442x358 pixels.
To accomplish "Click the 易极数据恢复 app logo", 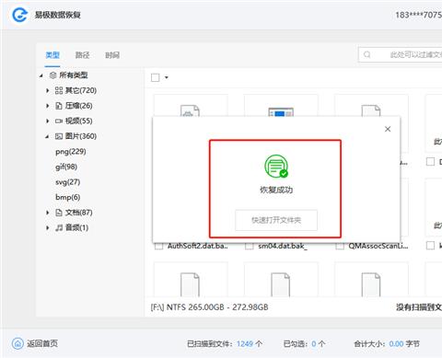I will [x=19, y=14].
